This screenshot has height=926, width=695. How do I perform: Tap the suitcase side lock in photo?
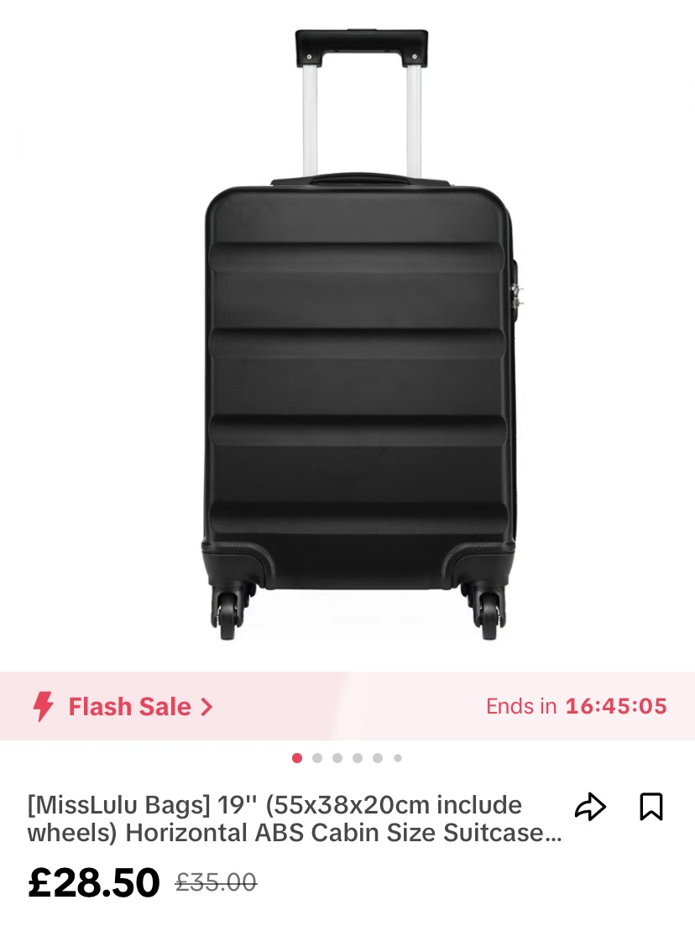(x=517, y=294)
